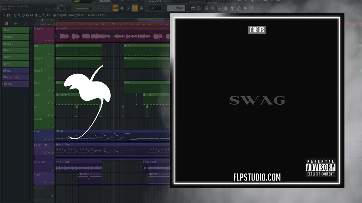Toggle the orange chain link icon
362x203 pixels.
pos(135,8)
